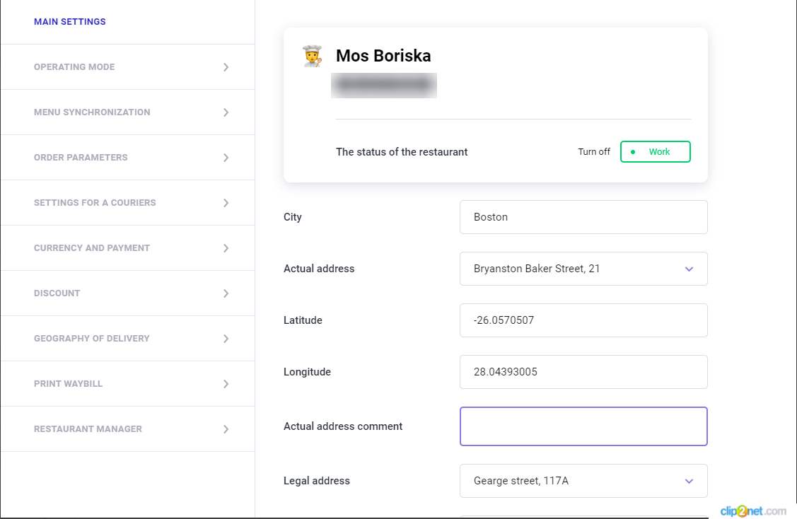Screen dimensions: 797x519
Task: Click the chevron beside Geography of Delivery
Action: coord(226,339)
